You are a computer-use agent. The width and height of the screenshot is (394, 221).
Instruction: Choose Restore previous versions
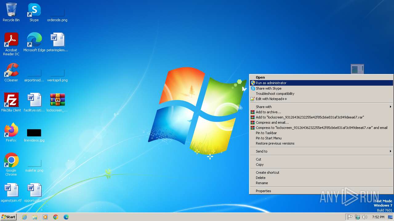pyautogui.click(x=321, y=143)
